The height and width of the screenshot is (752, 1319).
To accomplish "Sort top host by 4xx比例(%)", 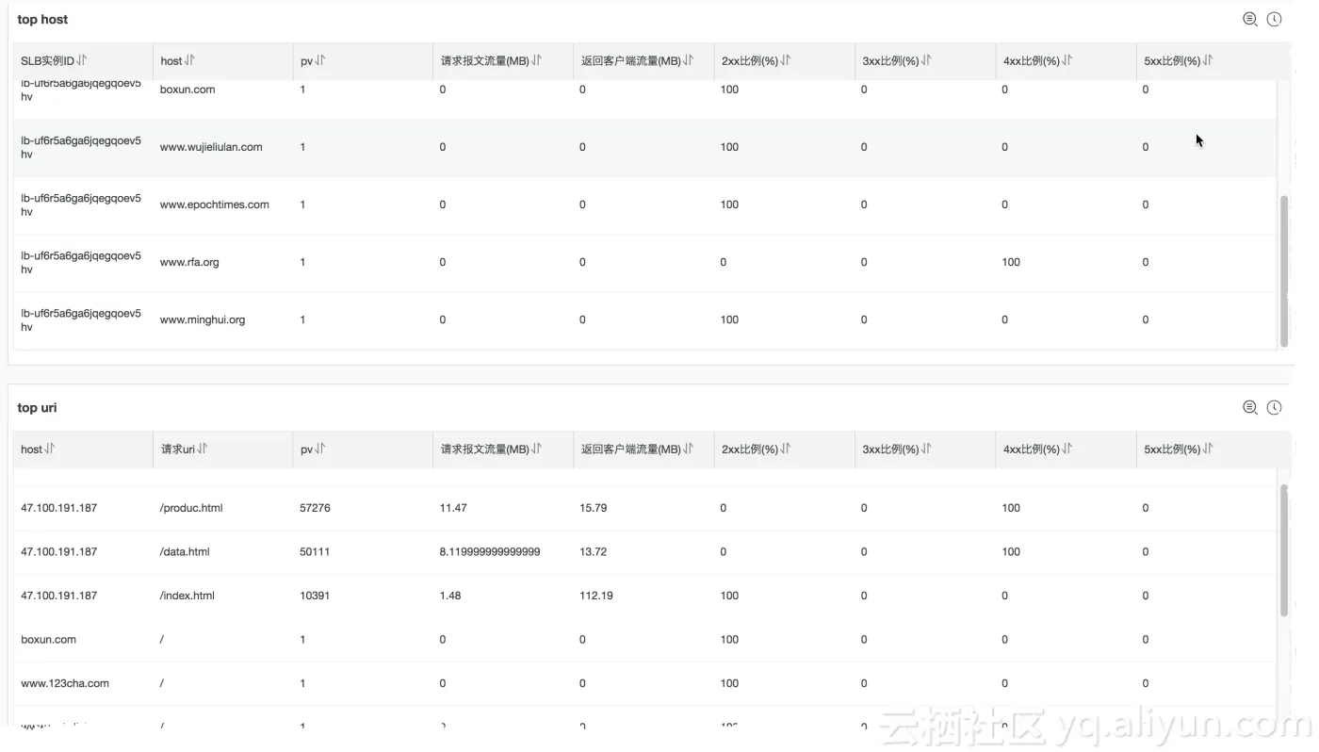I will tap(1067, 60).
